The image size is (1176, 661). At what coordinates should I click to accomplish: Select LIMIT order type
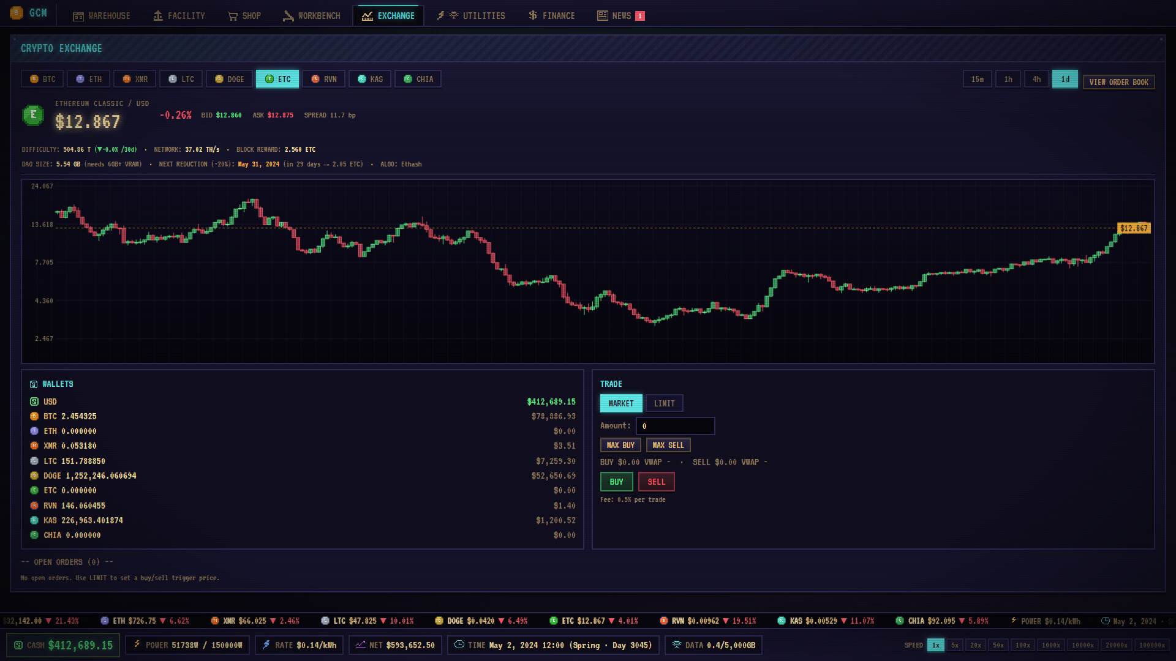click(x=665, y=403)
